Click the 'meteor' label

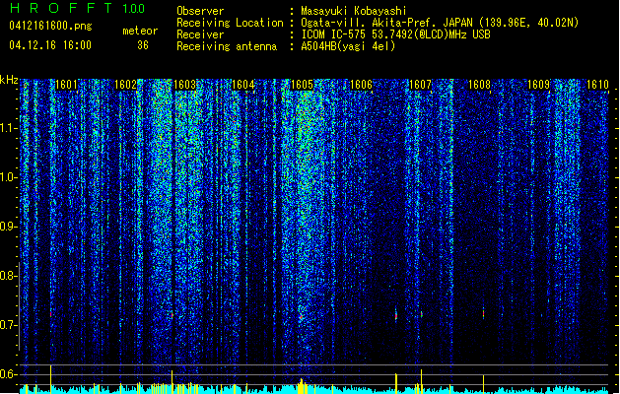[x=140, y=31]
